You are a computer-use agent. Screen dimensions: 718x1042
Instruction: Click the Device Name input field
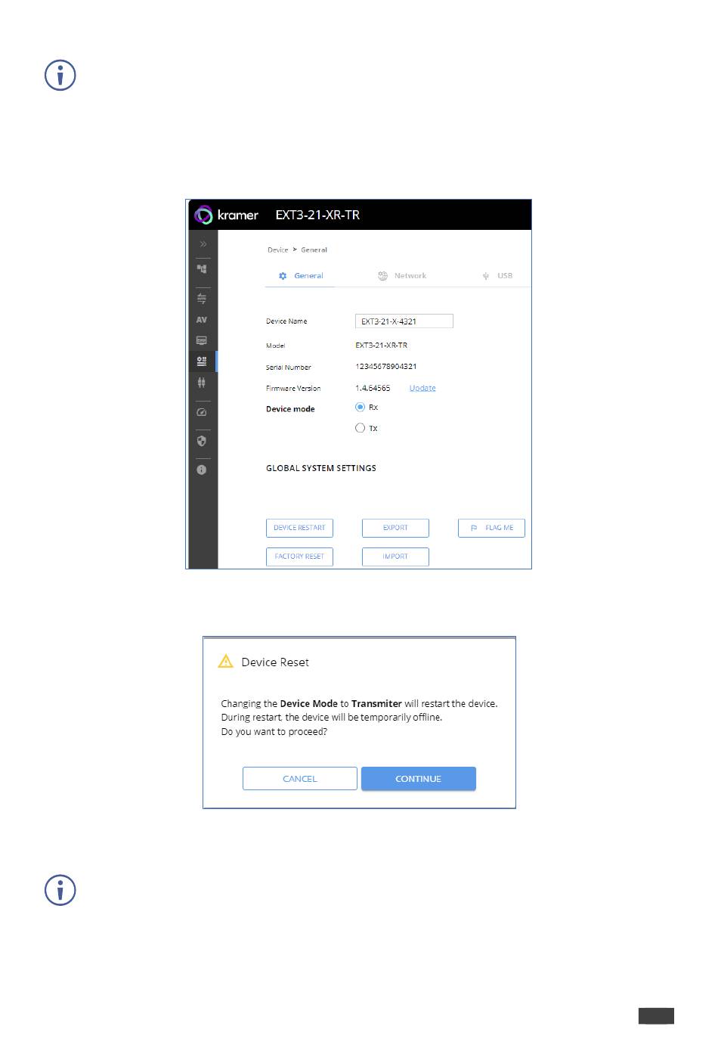[x=404, y=321]
